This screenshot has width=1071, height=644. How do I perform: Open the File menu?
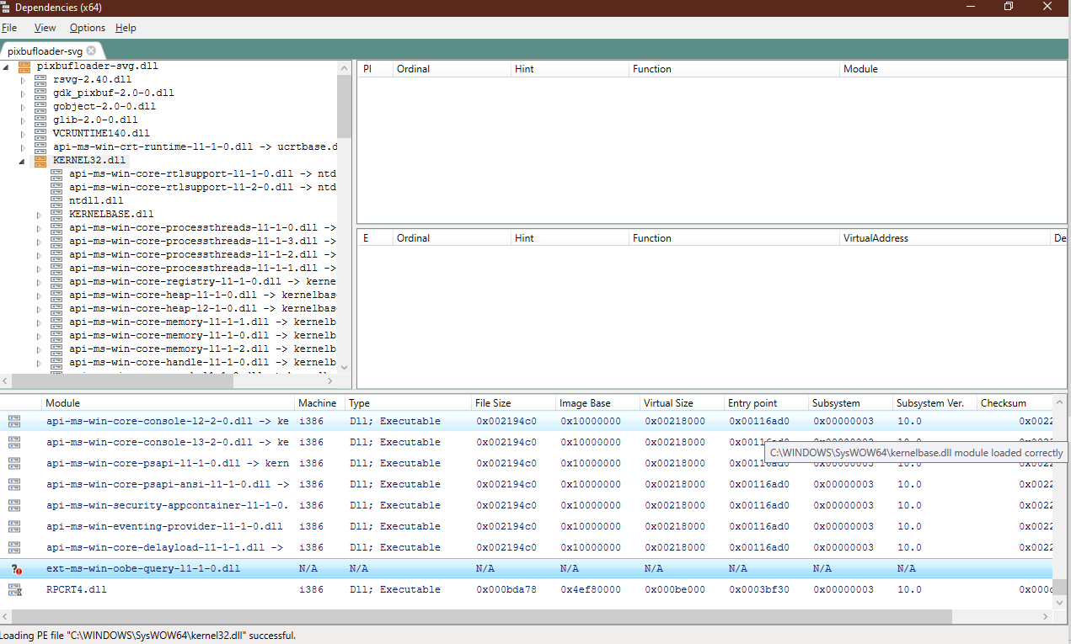click(x=9, y=28)
